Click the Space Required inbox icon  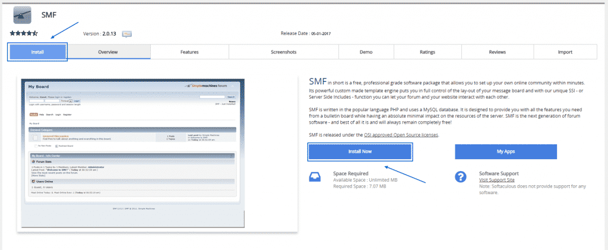coord(314,177)
